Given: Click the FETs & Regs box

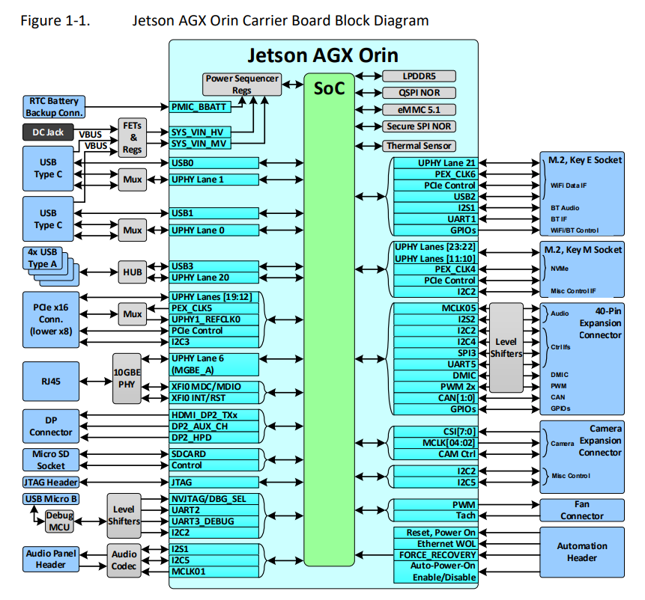Looking at the screenshot, I should tap(133, 138).
